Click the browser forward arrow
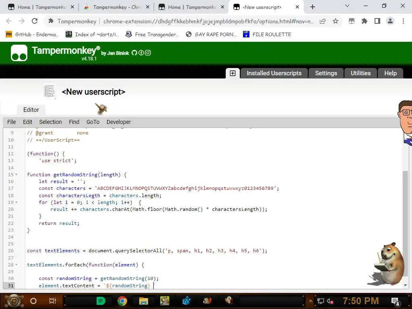This screenshot has height=309, width=412. pyautogui.click(x=22, y=21)
